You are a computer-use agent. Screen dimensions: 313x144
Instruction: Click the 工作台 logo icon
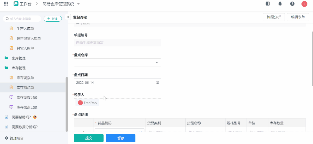[16, 4]
